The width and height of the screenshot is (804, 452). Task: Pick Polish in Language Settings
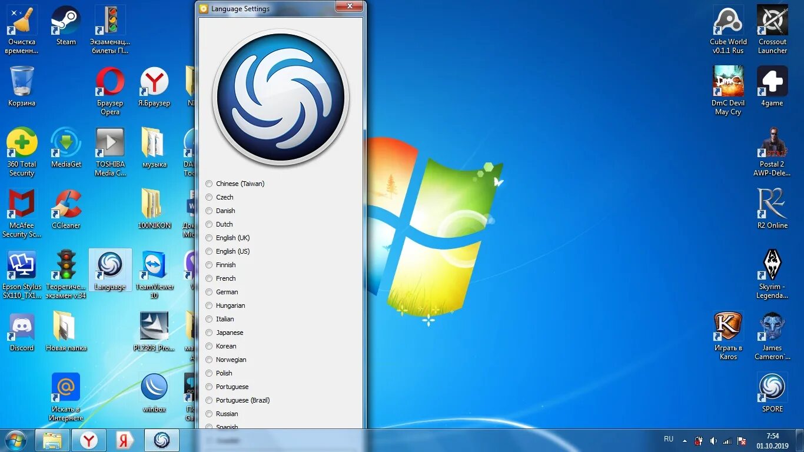219,373
